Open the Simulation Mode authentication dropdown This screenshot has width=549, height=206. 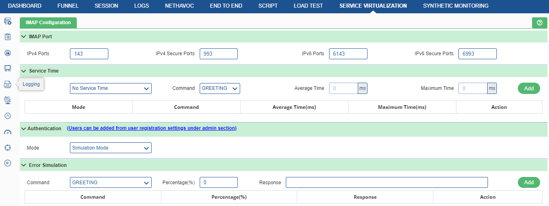111,148
